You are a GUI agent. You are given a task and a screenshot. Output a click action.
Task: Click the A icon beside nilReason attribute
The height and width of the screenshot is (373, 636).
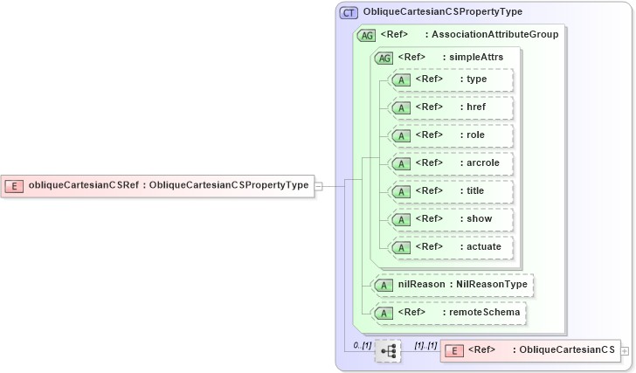(x=384, y=286)
